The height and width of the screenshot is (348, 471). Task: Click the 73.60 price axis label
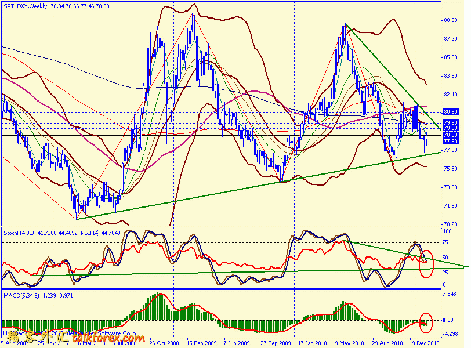(450, 187)
